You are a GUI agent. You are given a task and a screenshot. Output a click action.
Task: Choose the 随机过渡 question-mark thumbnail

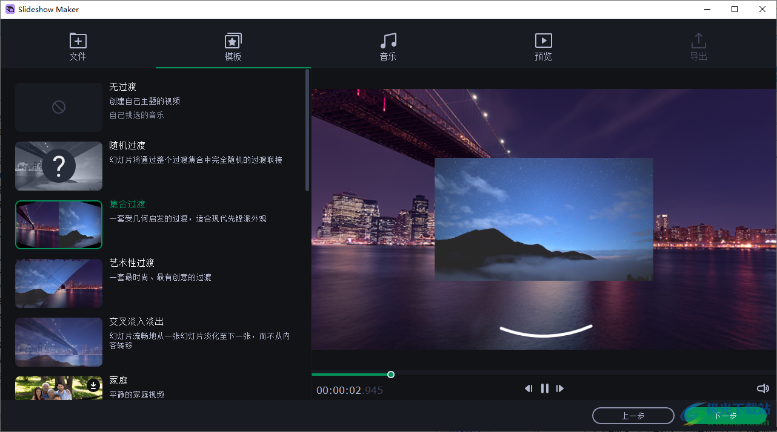(x=59, y=166)
